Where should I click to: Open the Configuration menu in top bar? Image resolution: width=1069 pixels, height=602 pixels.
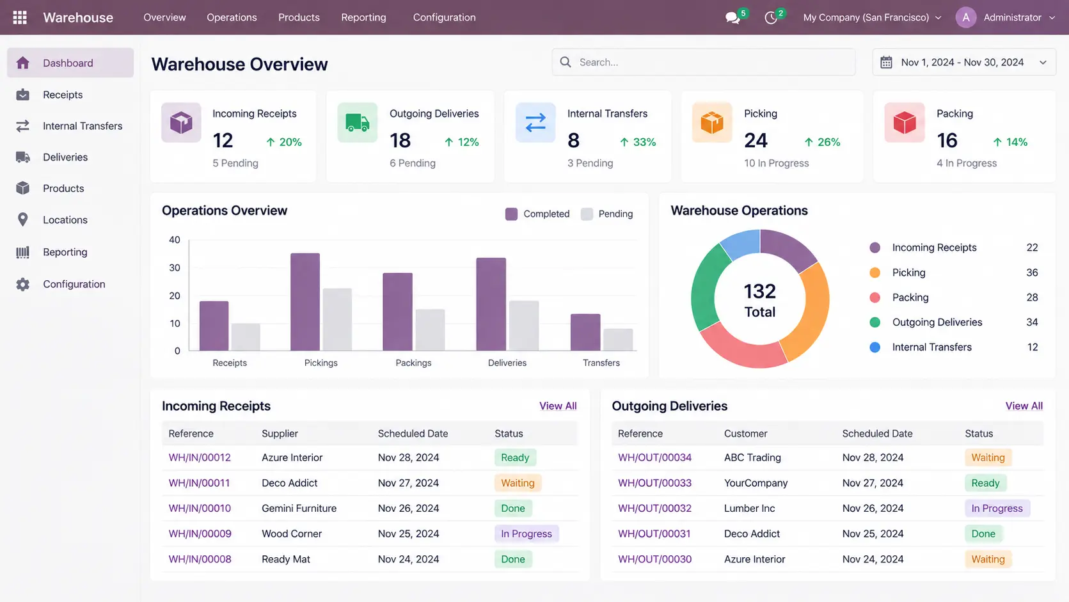pyautogui.click(x=444, y=17)
